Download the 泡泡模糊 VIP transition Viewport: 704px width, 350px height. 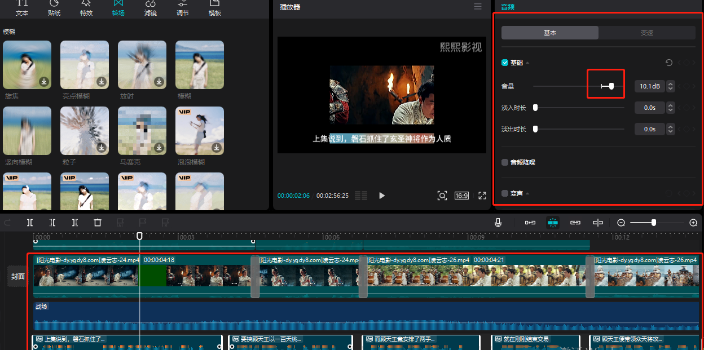click(217, 148)
